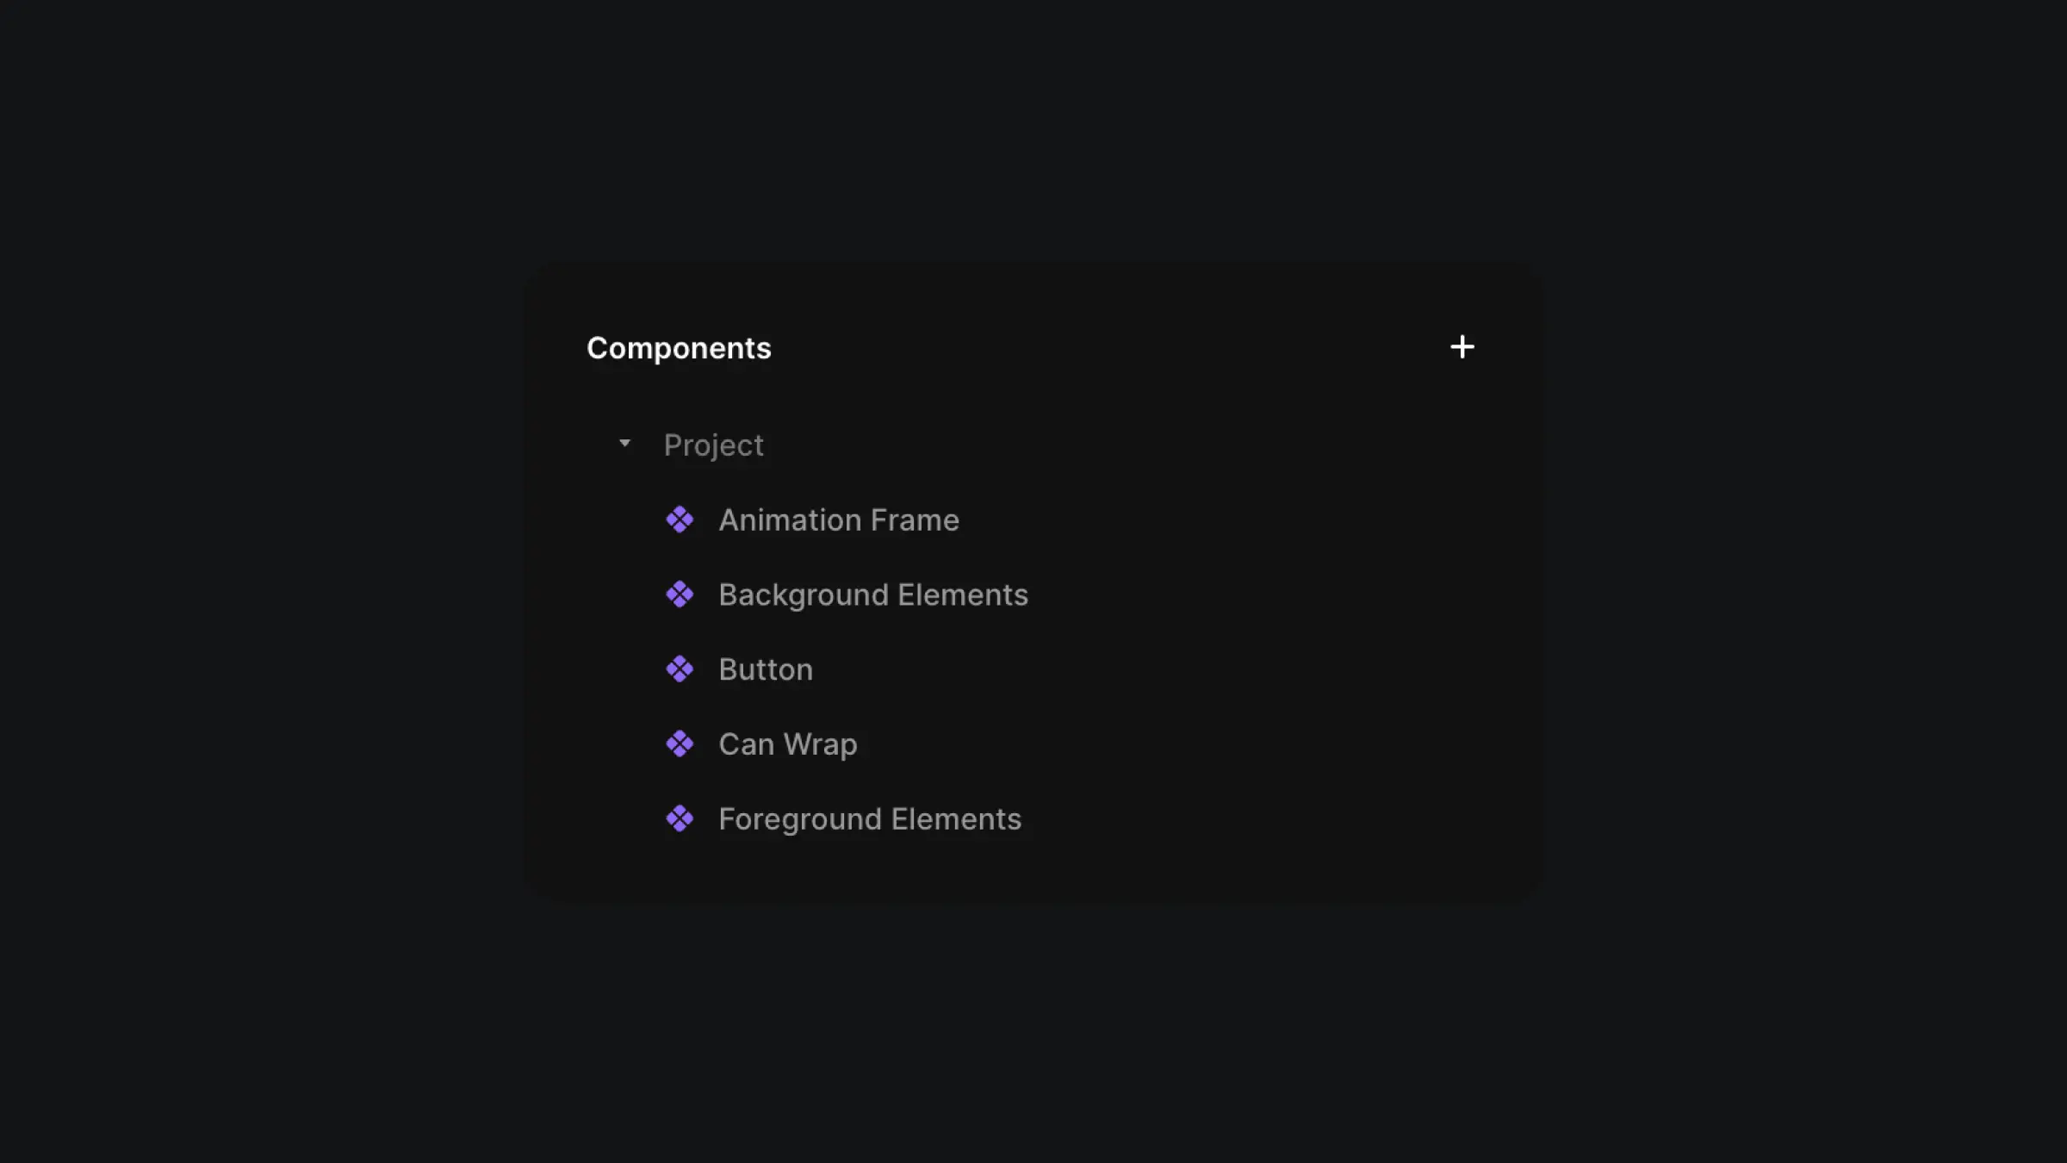
Task: Select the Animation Frame component
Action: click(x=838, y=519)
